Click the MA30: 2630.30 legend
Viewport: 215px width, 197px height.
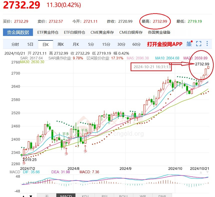pos(32,62)
